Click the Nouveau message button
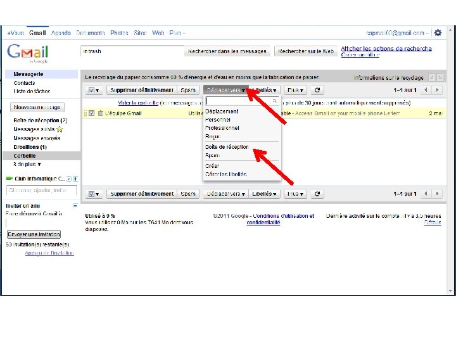Viewport: 456px width, 342px height. [37, 107]
